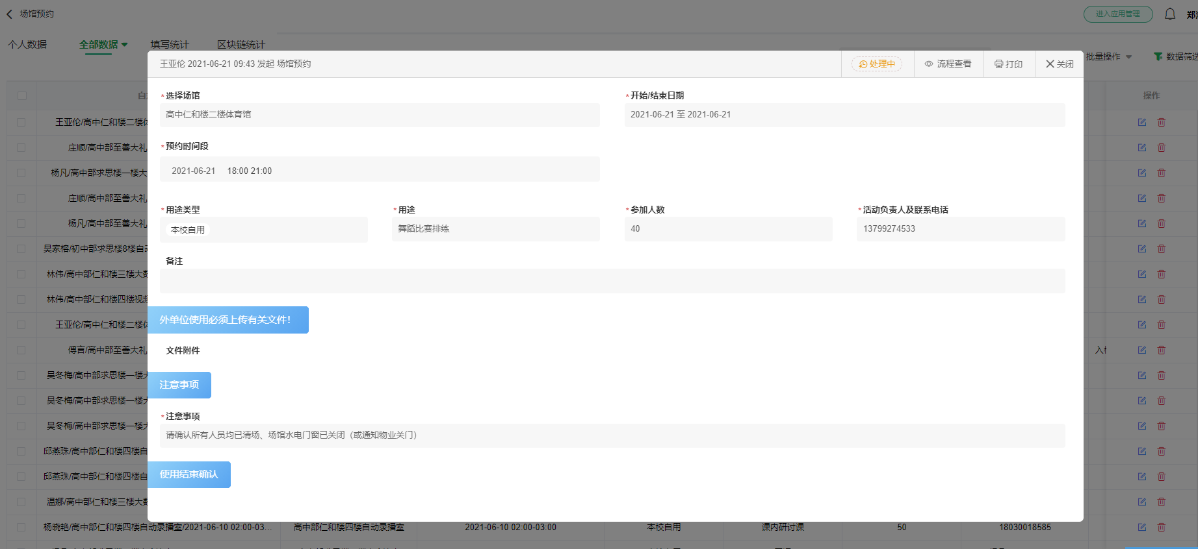Check the box for the first 王亚伦 row
1198x549 pixels.
(21, 122)
